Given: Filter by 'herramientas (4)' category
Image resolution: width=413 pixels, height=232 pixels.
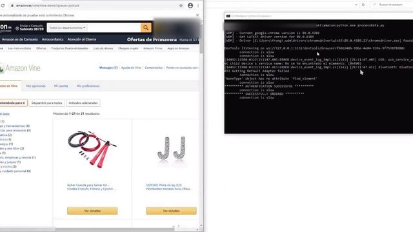Looking at the screenshot, I should 15,126.
